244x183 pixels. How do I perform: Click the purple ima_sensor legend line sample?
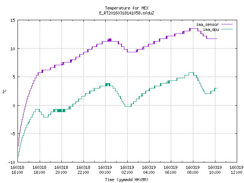pyautogui.click(x=227, y=24)
